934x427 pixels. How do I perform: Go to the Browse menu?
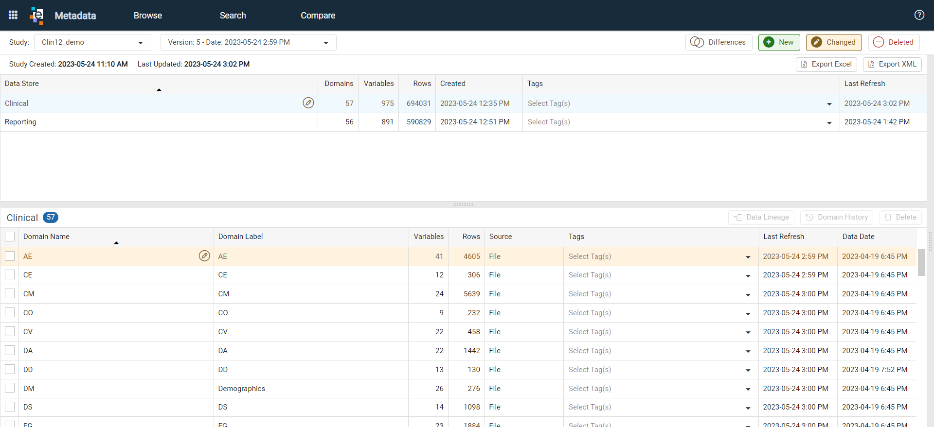[148, 16]
